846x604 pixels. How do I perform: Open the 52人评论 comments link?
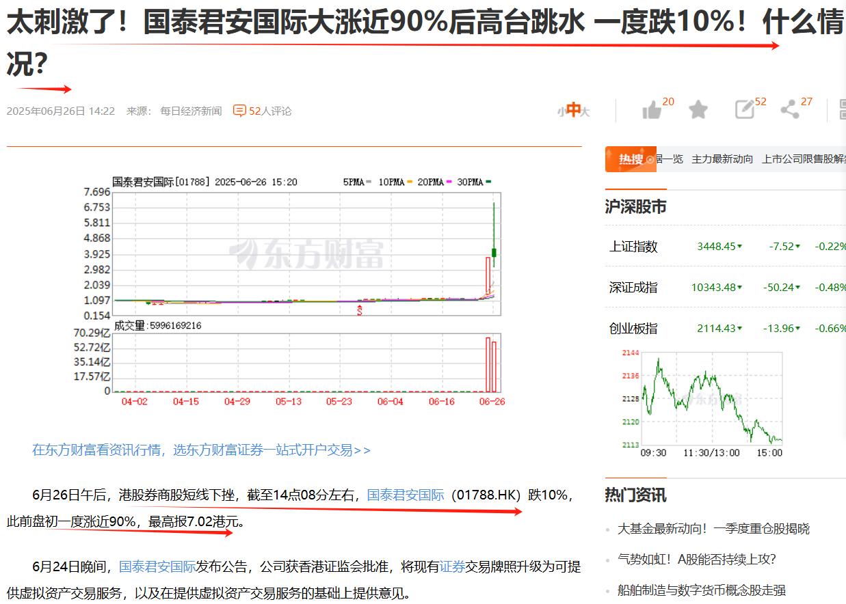point(270,111)
